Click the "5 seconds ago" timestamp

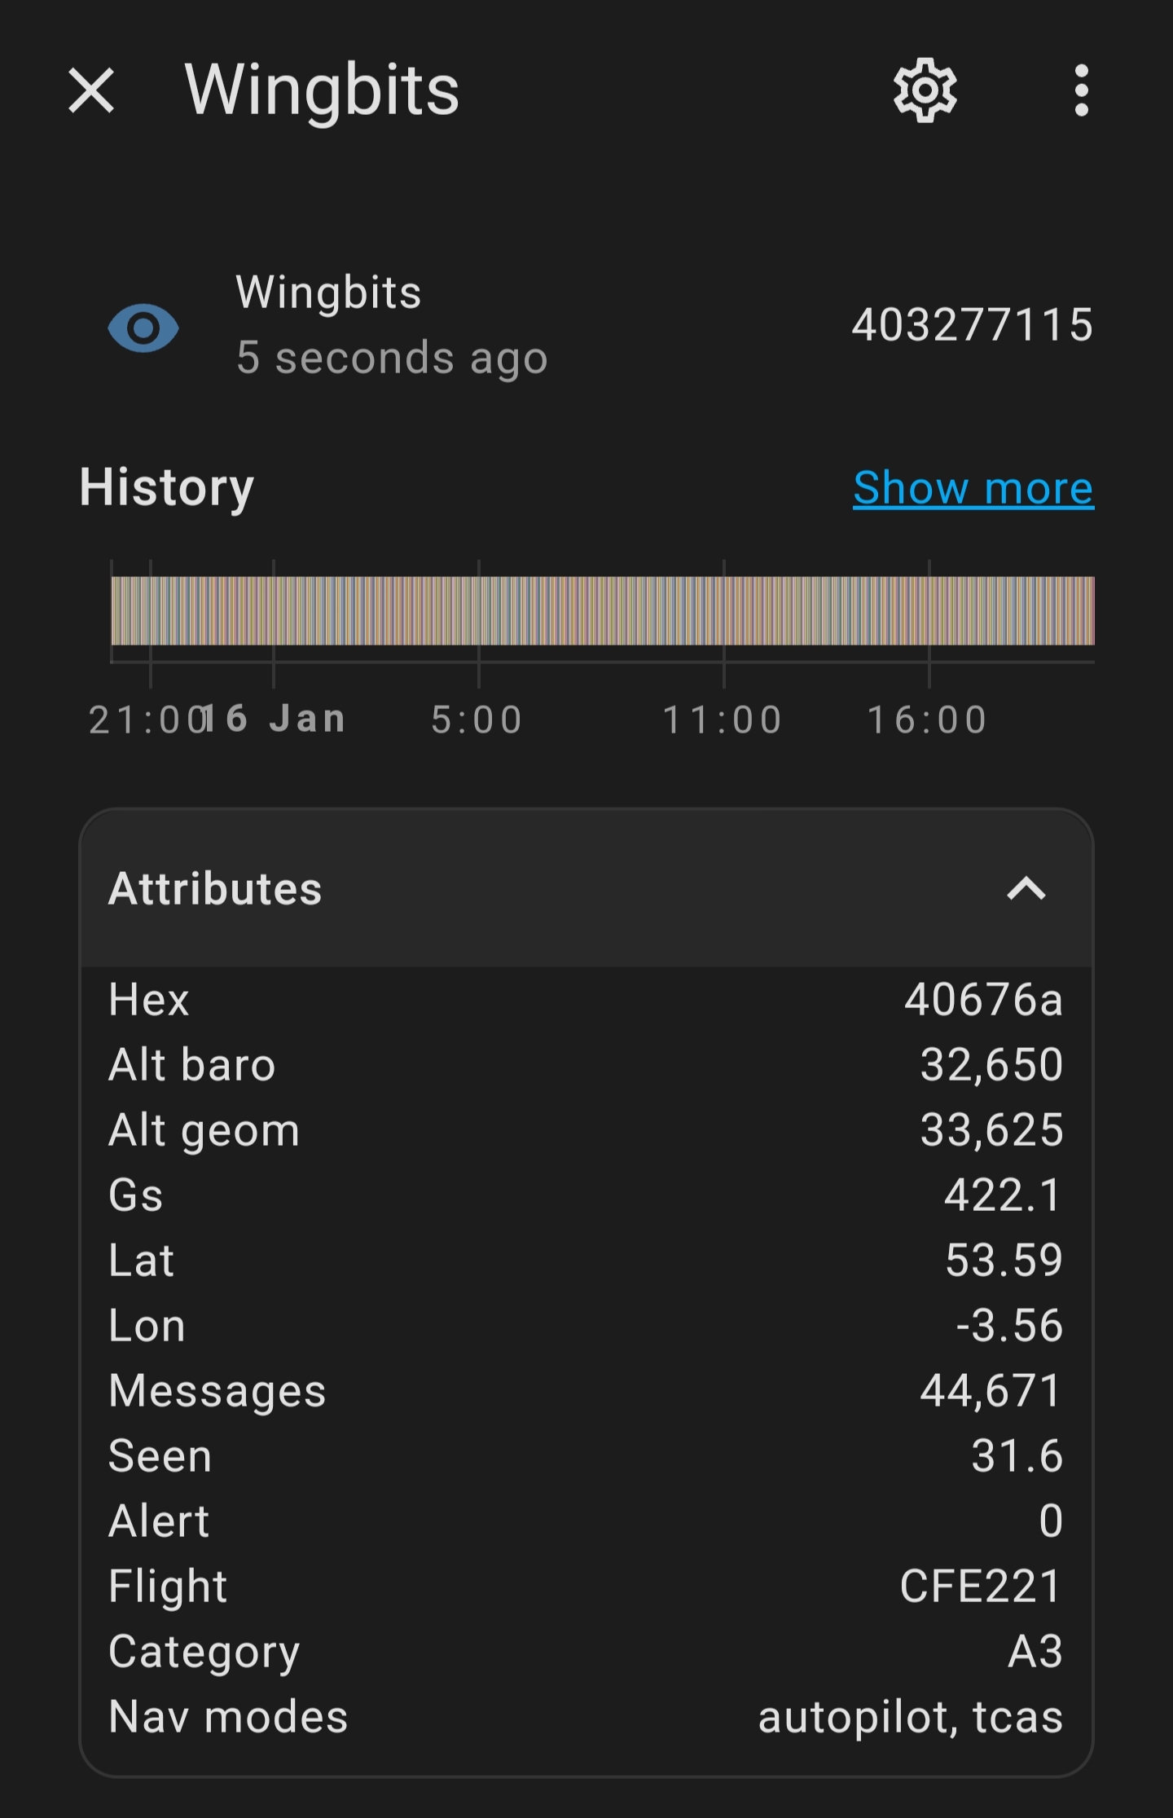[392, 358]
